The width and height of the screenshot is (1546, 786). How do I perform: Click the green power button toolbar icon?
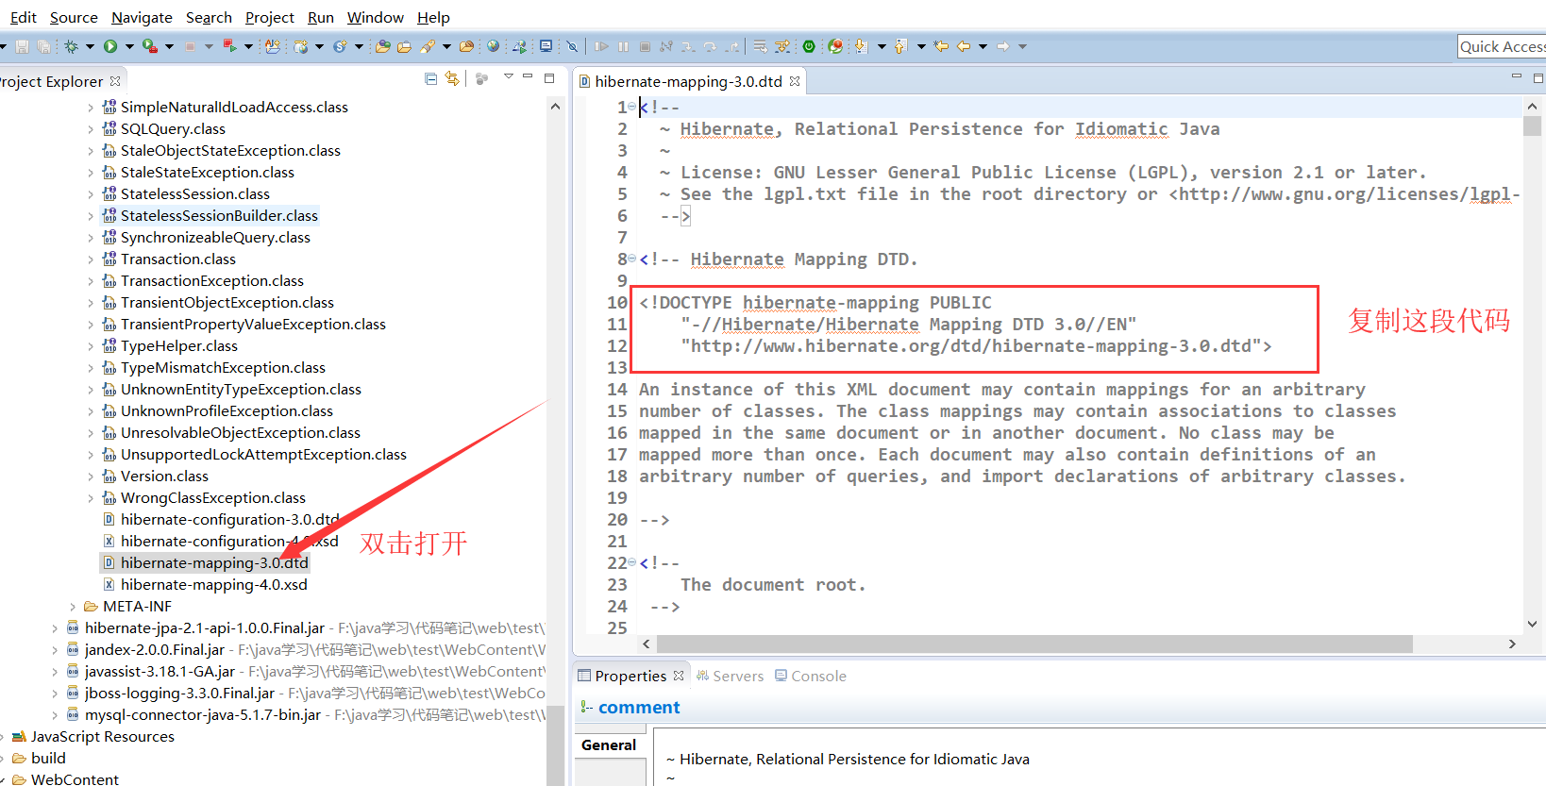coord(809,46)
